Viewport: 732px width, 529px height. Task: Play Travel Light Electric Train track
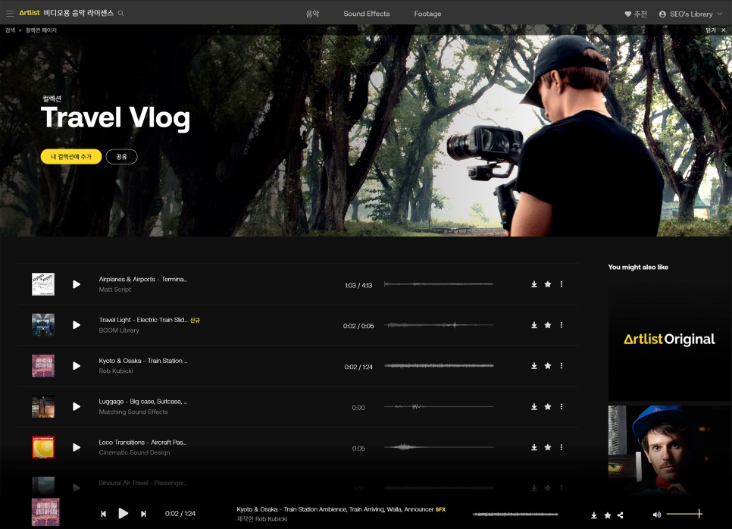[x=77, y=325]
